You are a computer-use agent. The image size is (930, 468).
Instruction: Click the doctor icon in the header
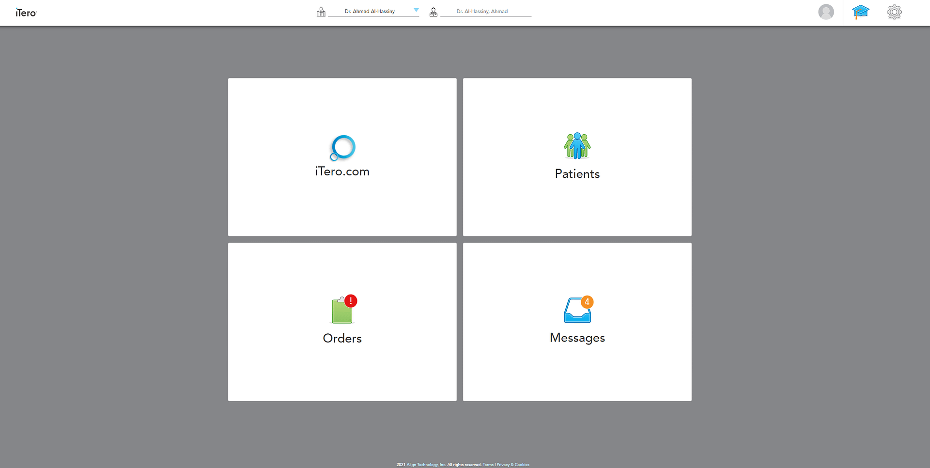[x=433, y=12]
